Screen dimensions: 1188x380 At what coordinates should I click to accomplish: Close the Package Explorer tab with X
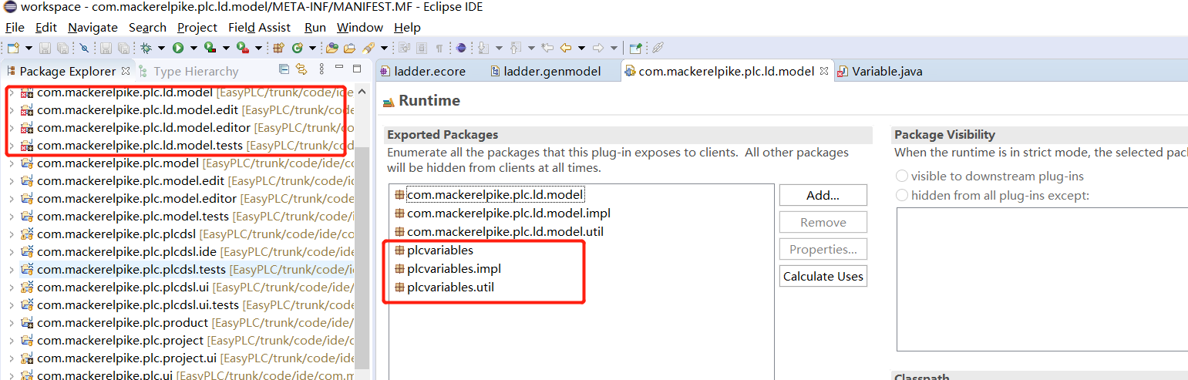126,71
